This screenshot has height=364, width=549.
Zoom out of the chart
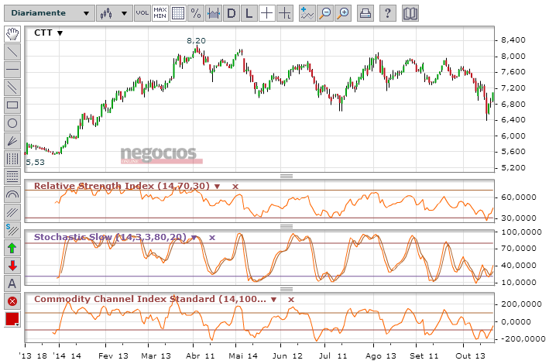point(325,13)
